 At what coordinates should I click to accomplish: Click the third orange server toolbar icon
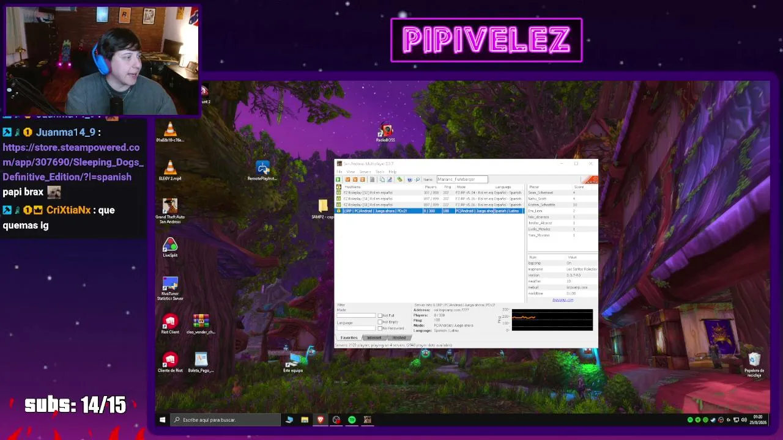click(363, 180)
